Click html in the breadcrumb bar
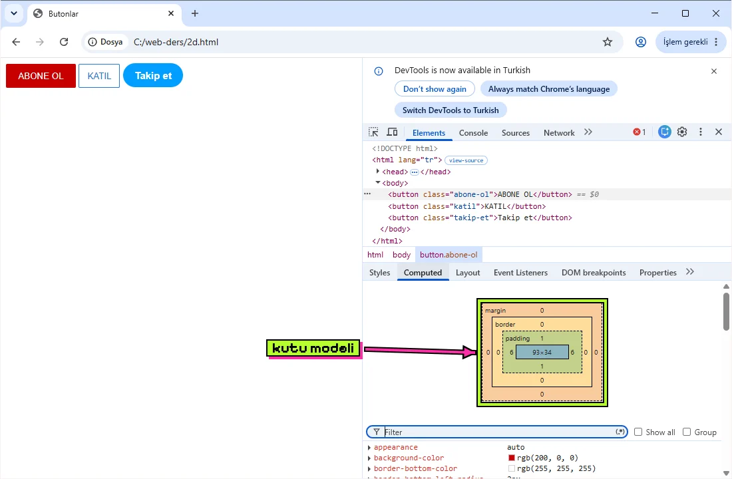732x479 pixels. 375,254
